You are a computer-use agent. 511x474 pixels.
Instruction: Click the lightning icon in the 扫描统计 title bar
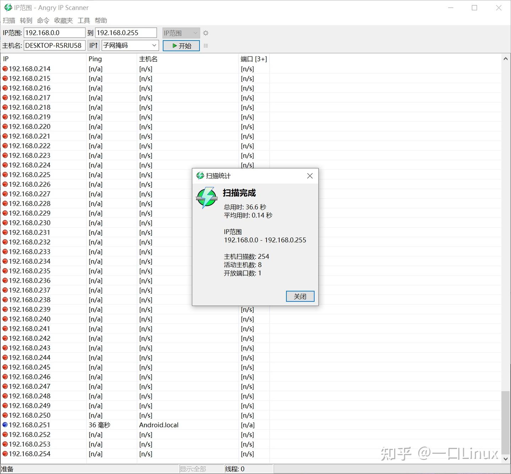[200, 176]
